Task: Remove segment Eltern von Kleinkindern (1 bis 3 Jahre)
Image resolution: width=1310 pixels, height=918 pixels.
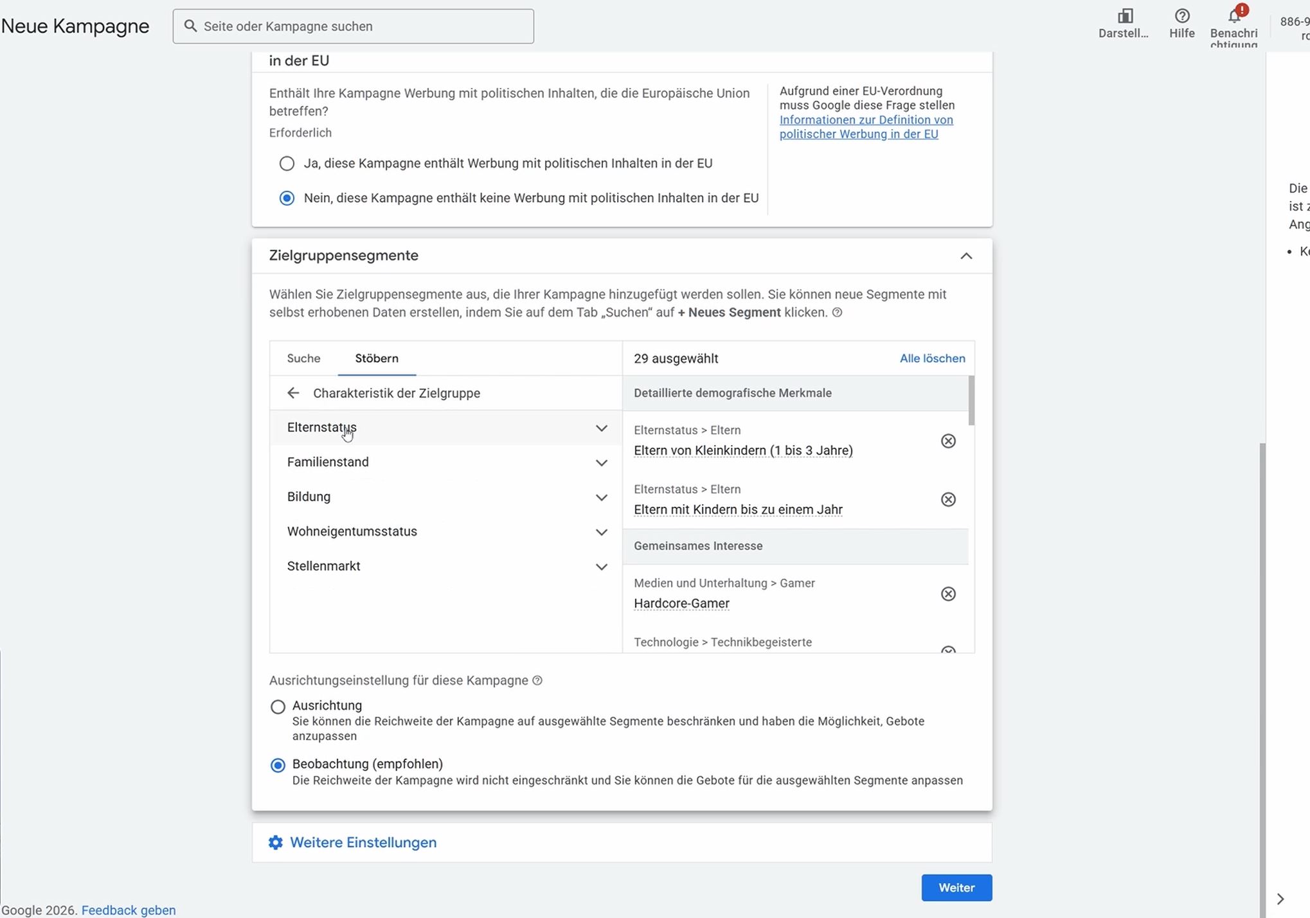Action: pos(948,441)
